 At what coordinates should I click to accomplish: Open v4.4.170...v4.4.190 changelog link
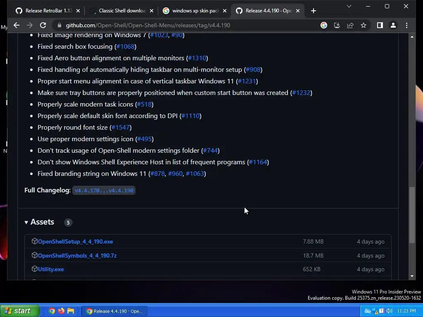[x=104, y=191]
